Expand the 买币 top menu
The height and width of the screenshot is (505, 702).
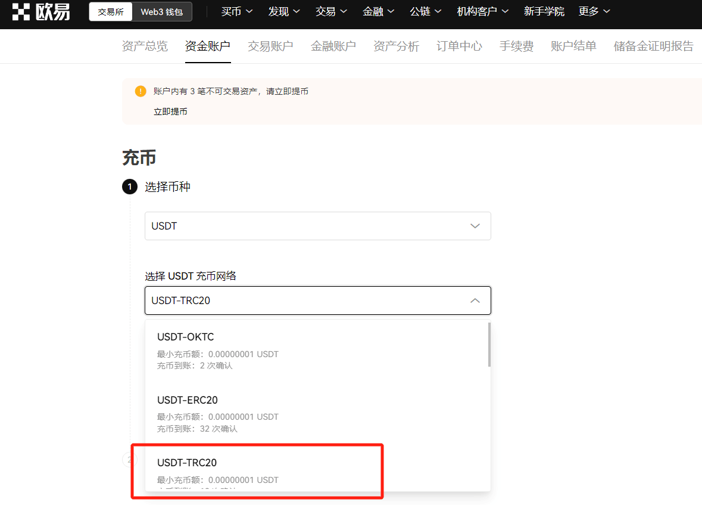point(237,11)
